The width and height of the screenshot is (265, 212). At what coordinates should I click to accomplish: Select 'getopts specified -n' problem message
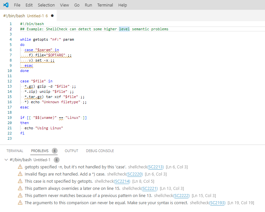tap(76, 167)
